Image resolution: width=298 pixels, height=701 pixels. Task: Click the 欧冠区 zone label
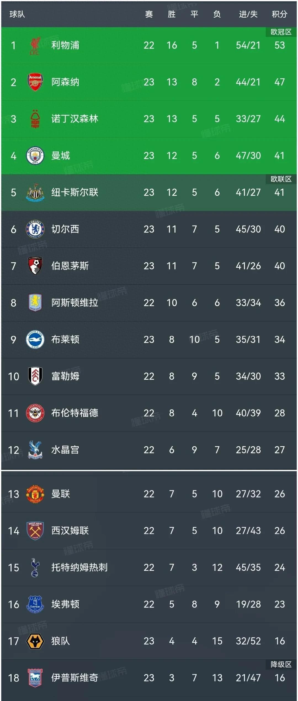coord(281,32)
